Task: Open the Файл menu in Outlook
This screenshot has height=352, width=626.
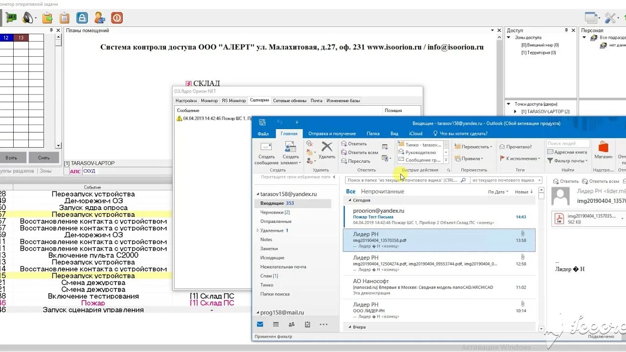Action: 263,133
